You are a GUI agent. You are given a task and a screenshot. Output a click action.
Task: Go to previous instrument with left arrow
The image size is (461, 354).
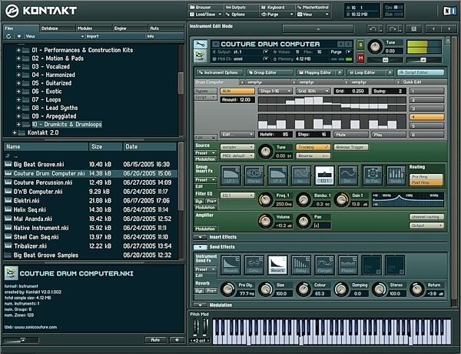[433, 29]
